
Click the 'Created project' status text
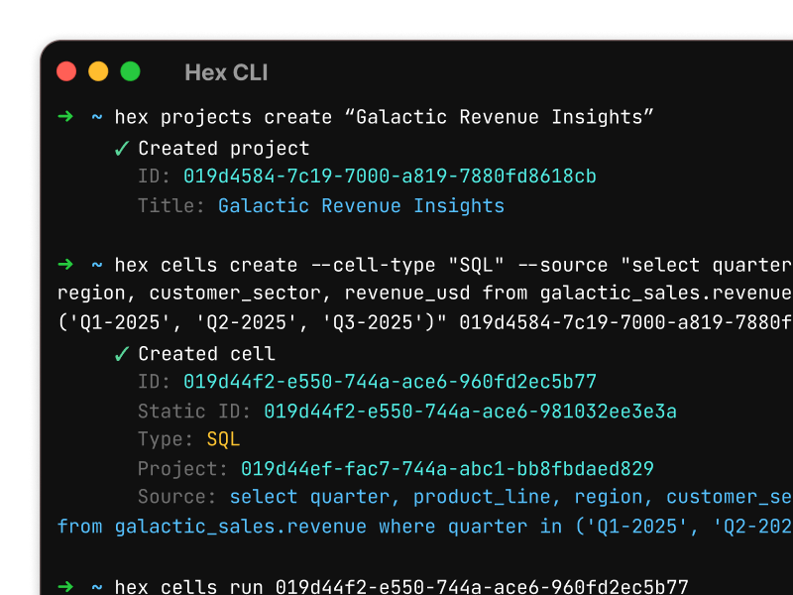(224, 148)
